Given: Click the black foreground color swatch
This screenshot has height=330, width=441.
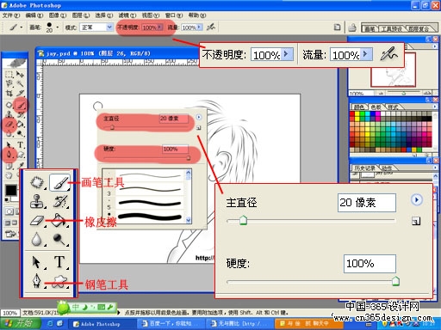Looking at the screenshot, I should click(11, 190).
